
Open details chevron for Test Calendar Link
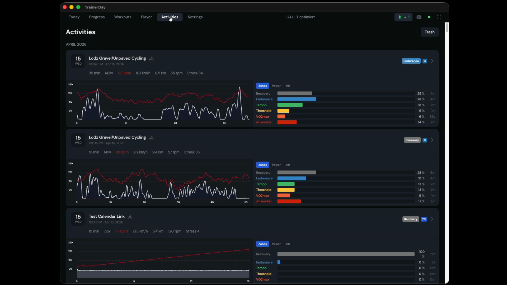(431, 219)
